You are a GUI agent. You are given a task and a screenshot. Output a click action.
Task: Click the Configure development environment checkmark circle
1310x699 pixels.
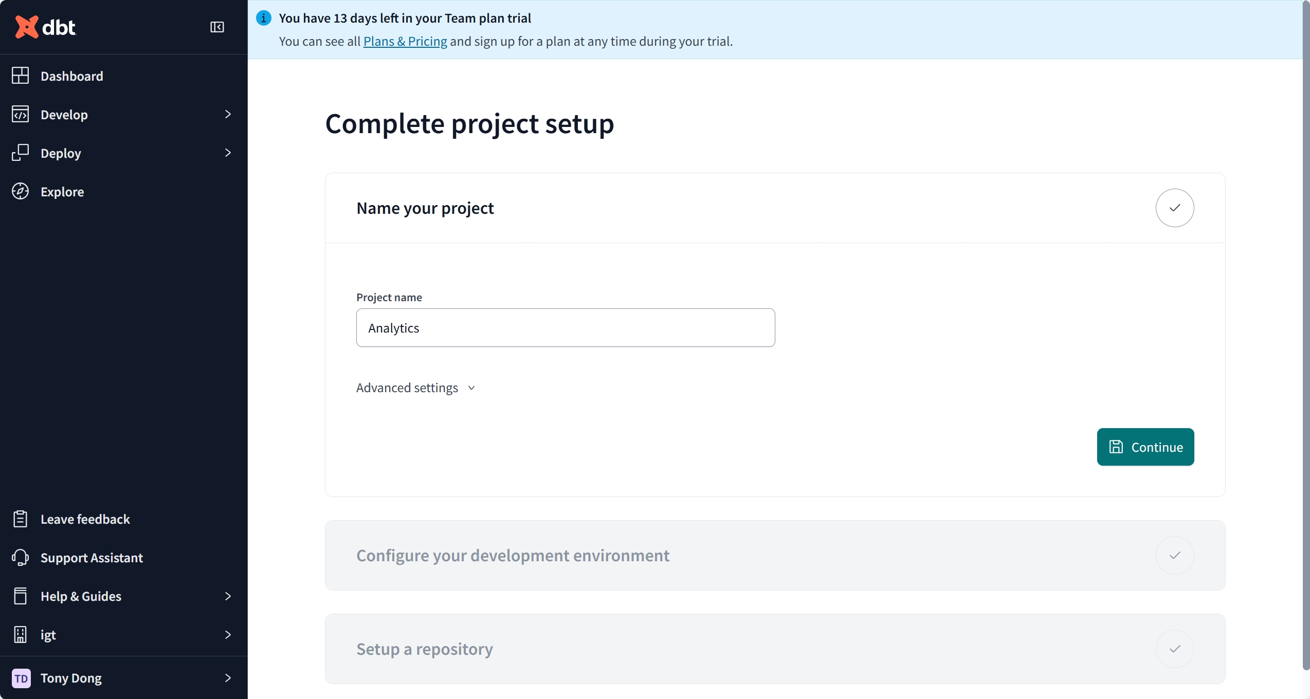point(1174,555)
